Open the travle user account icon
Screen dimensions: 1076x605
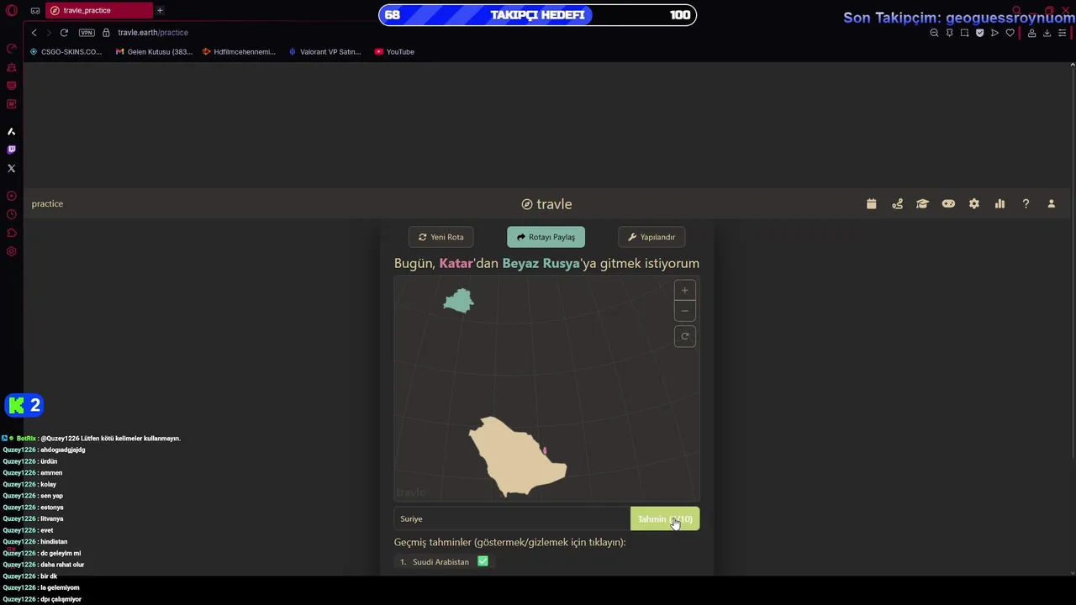(1051, 204)
